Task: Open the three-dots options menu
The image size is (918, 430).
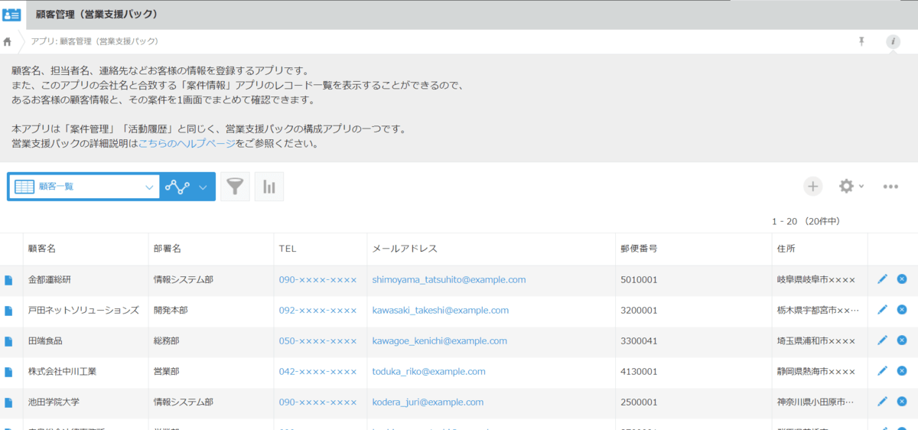Action: click(890, 186)
